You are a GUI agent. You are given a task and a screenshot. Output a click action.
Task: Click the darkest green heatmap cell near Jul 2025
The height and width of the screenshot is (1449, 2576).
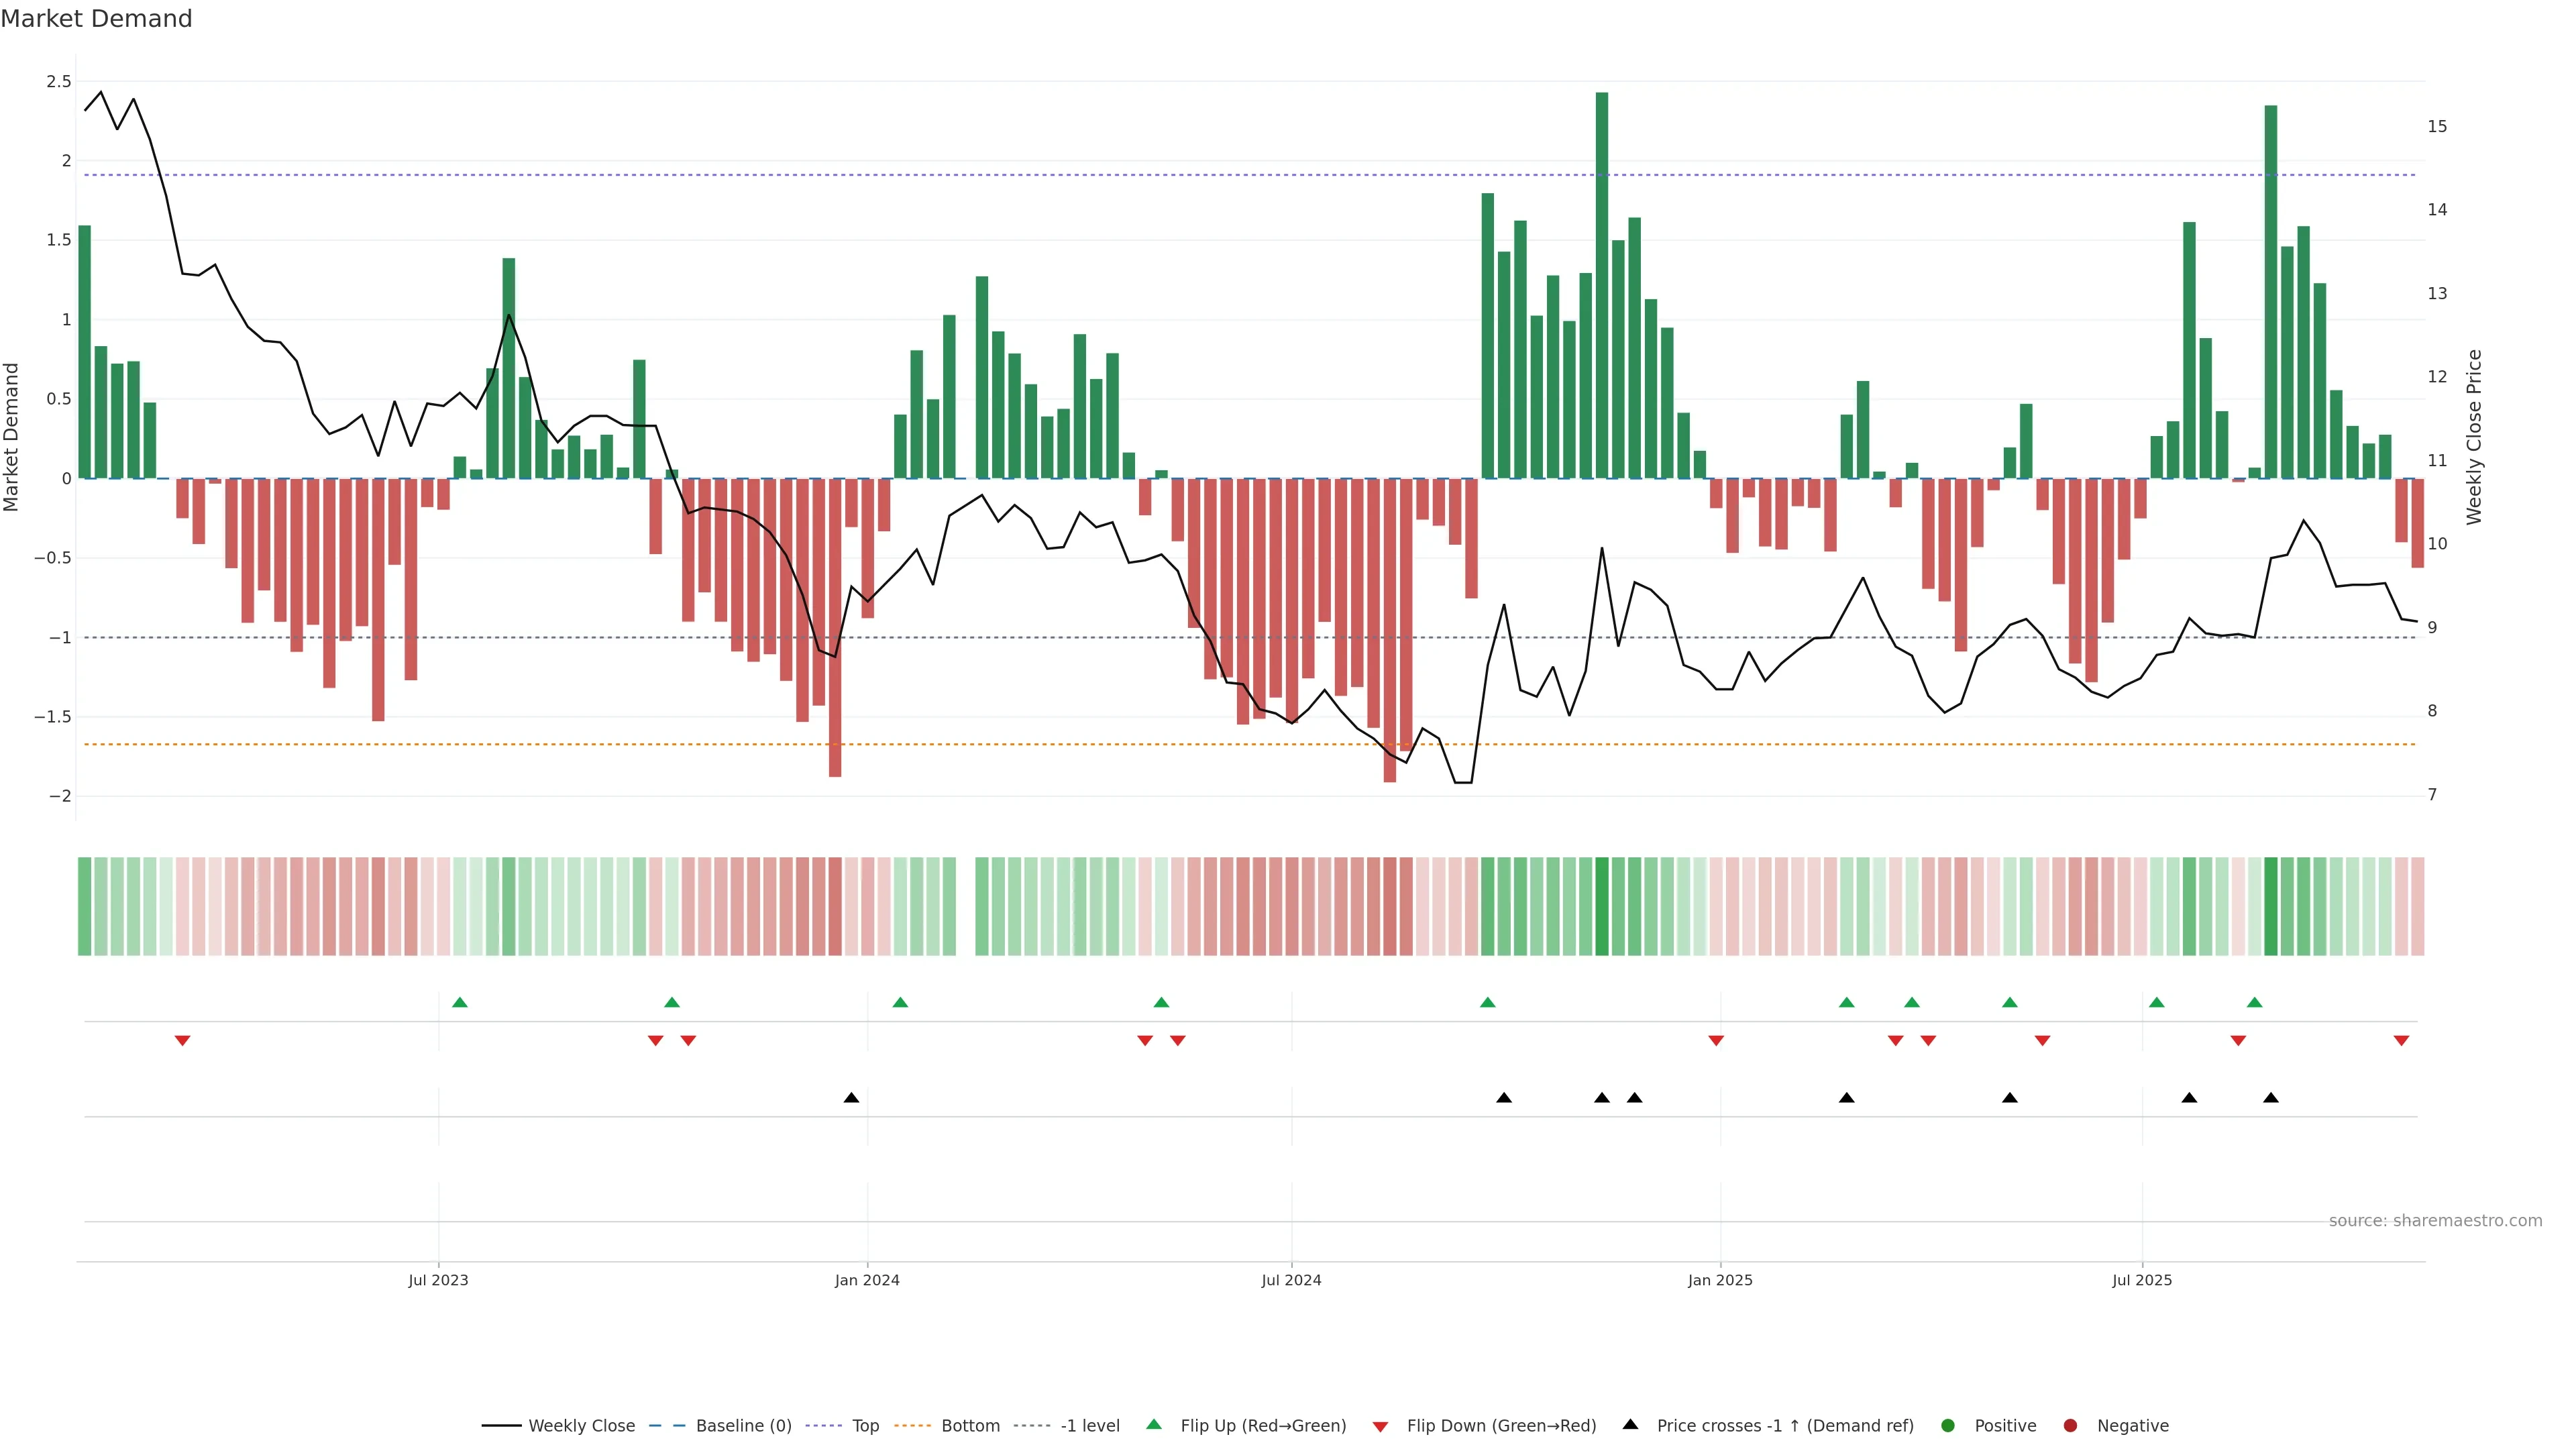tap(2271, 906)
